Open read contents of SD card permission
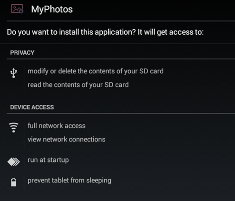Image resolution: width=235 pixels, height=201 pixels. (78, 85)
